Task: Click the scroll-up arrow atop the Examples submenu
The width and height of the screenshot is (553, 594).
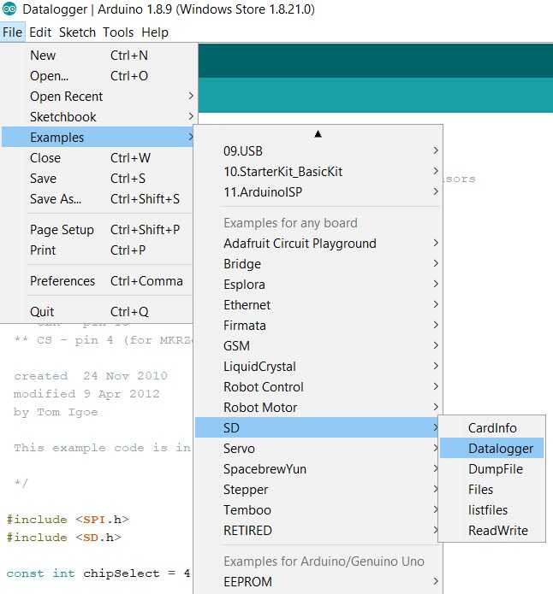Action: [318, 133]
